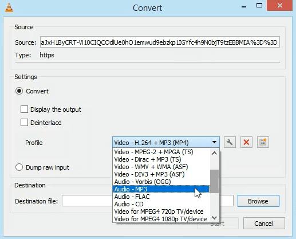Create a new profile icon
Image resolution: width=296 pixels, height=239 pixels.
click(263, 142)
